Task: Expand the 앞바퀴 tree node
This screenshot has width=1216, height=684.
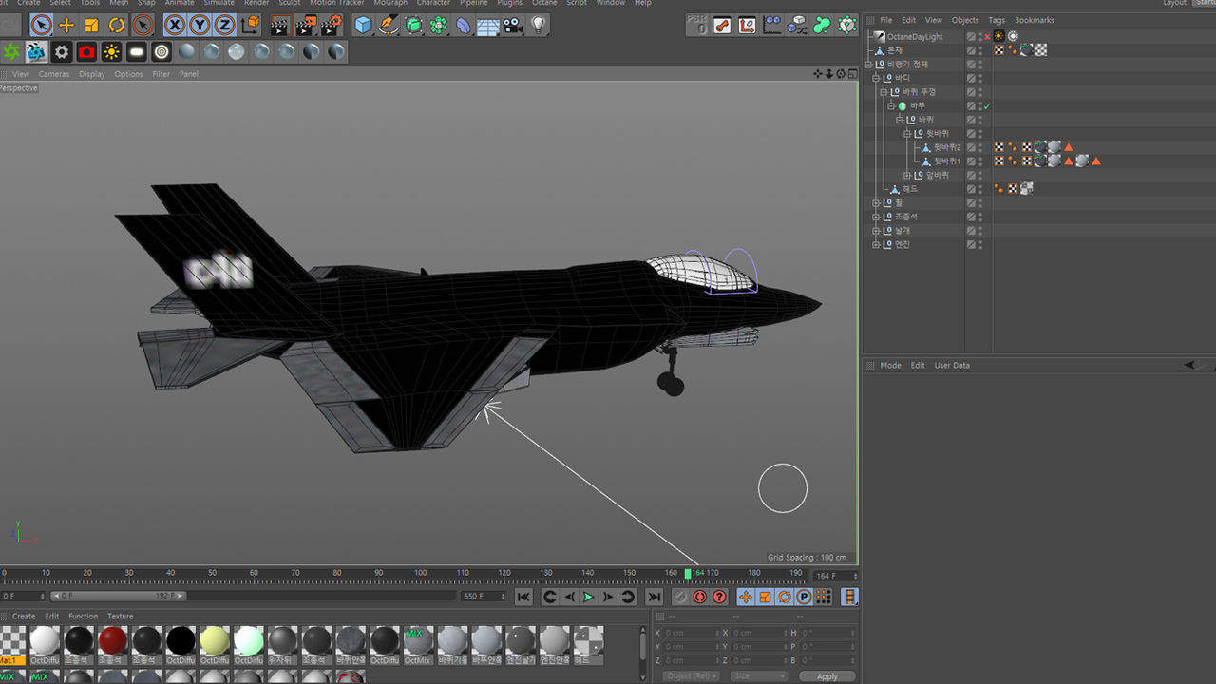Action: click(907, 176)
